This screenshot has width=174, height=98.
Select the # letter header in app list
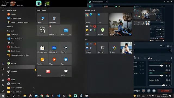pyautogui.click(x=21, y=67)
